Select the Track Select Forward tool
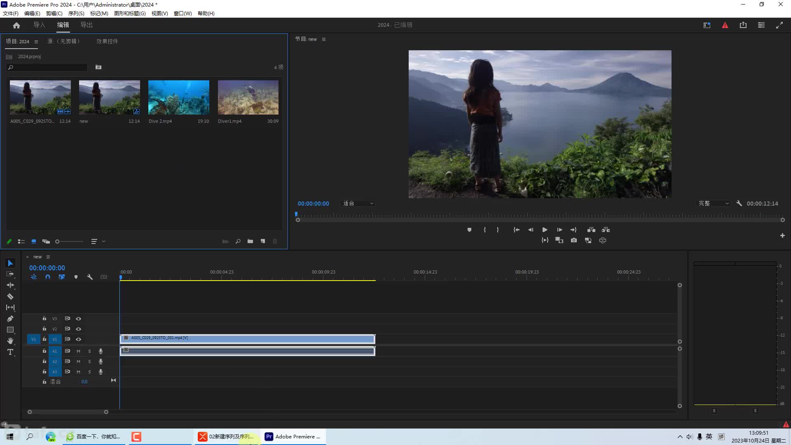Screen dimensions: 791x445 (10, 274)
